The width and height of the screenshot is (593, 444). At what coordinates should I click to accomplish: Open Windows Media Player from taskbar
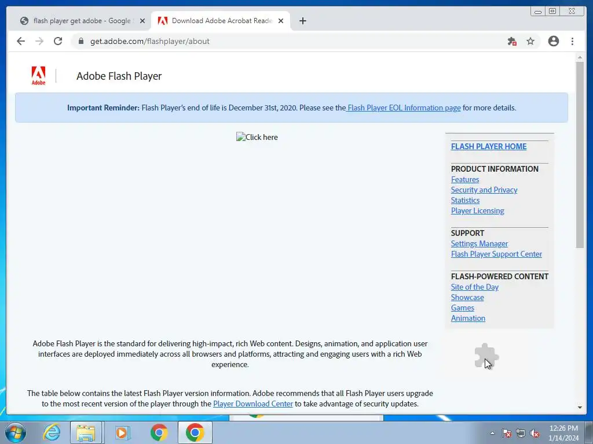(123, 432)
